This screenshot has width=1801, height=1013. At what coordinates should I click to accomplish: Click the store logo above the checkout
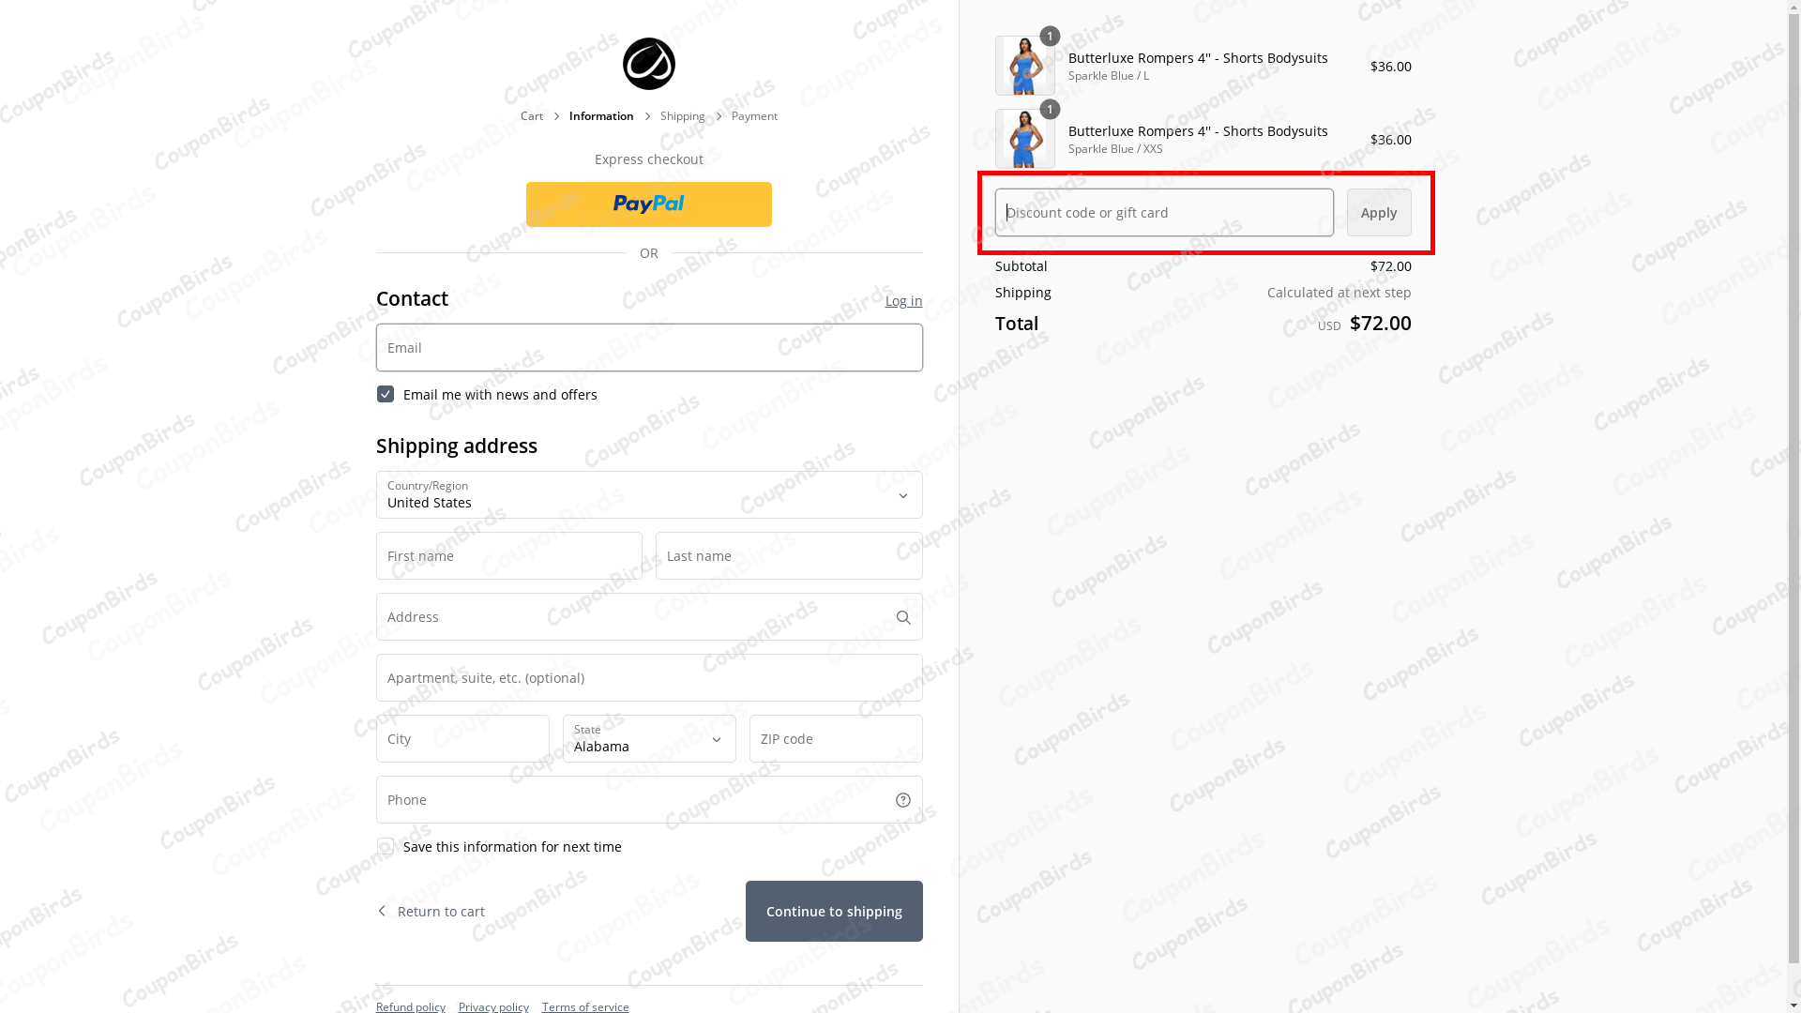pos(648,64)
